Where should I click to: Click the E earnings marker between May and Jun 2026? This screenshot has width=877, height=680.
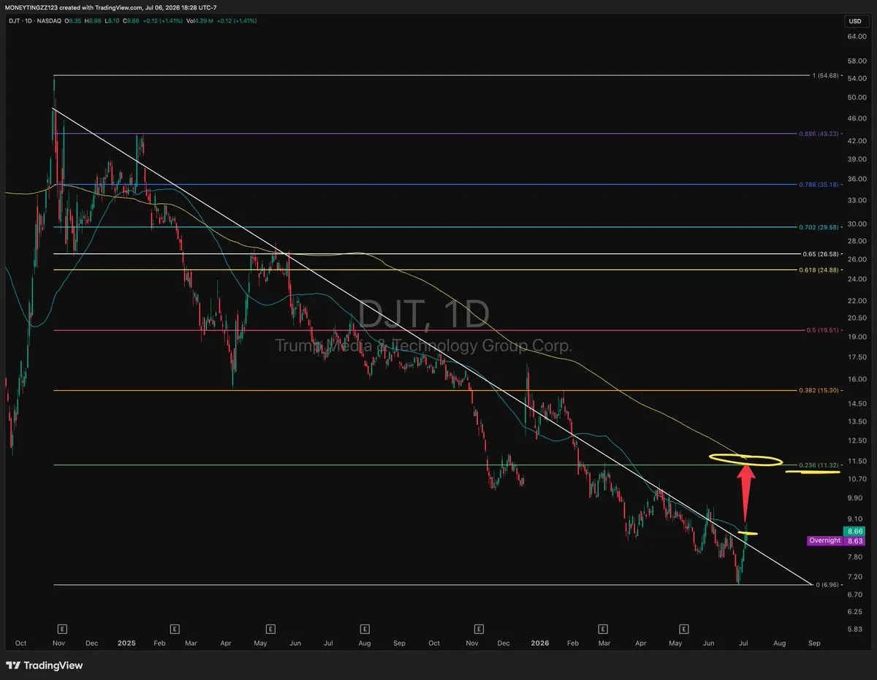[684, 628]
